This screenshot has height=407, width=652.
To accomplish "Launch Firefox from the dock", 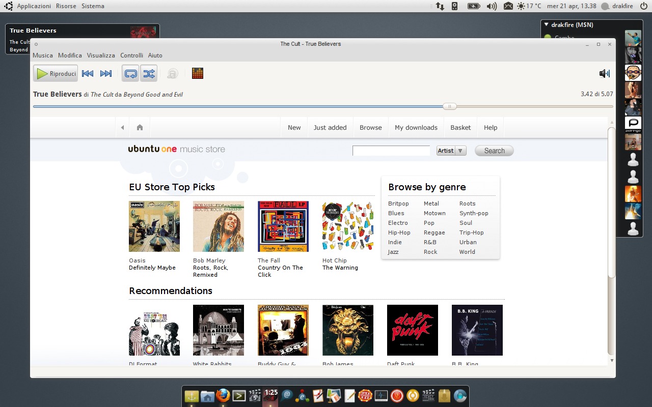I will (x=223, y=396).
